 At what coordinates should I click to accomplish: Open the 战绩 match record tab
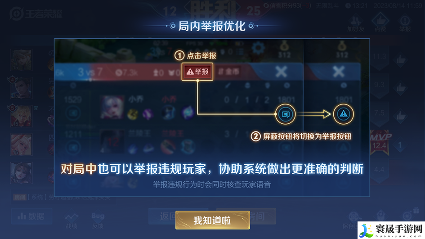72,221
